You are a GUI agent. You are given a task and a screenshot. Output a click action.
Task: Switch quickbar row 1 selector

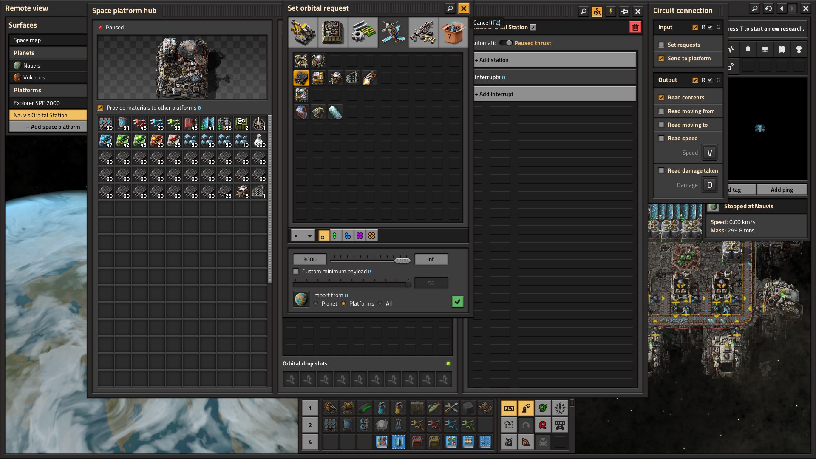coord(310,408)
